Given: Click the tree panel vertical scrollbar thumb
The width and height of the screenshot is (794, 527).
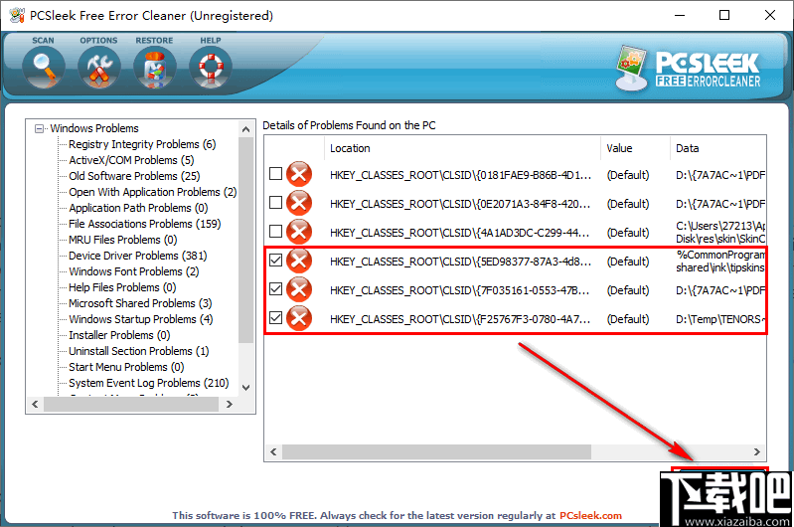Looking at the screenshot, I should click(x=246, y=241).
